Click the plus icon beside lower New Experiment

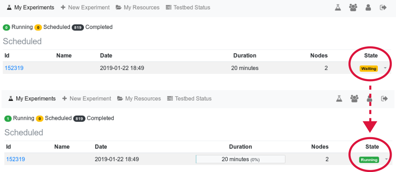(65, 99)
